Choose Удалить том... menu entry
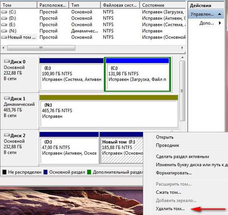228x215 pixels. click(170, 209)
